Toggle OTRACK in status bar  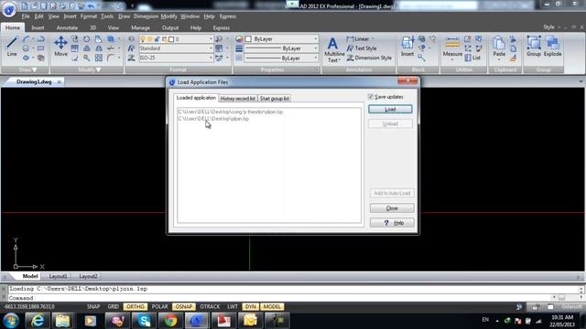[210, 307]
